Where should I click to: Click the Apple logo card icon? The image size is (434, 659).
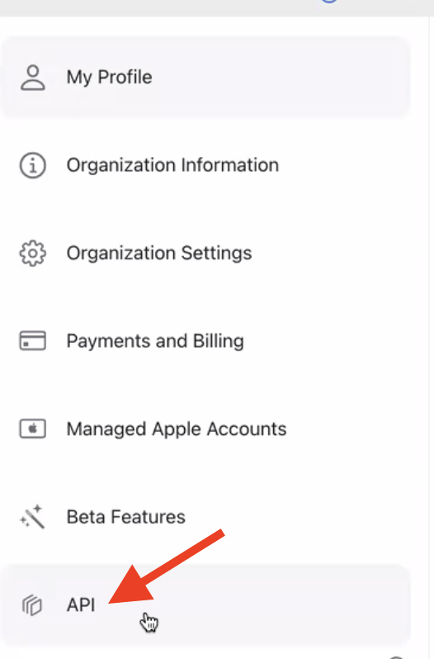pyautogui.click(x=33, y=429)
